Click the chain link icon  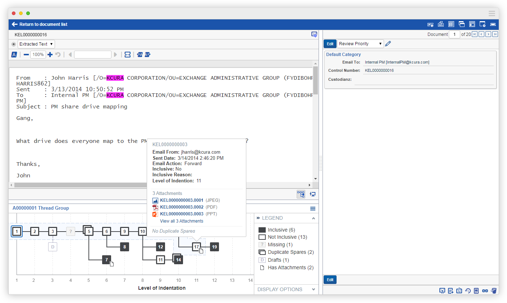coord(485,291)
